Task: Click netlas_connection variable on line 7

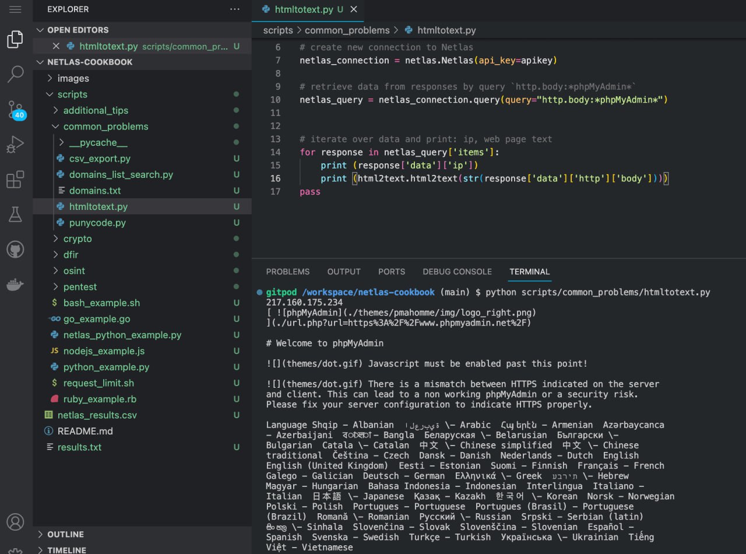Action: point(344,60)
